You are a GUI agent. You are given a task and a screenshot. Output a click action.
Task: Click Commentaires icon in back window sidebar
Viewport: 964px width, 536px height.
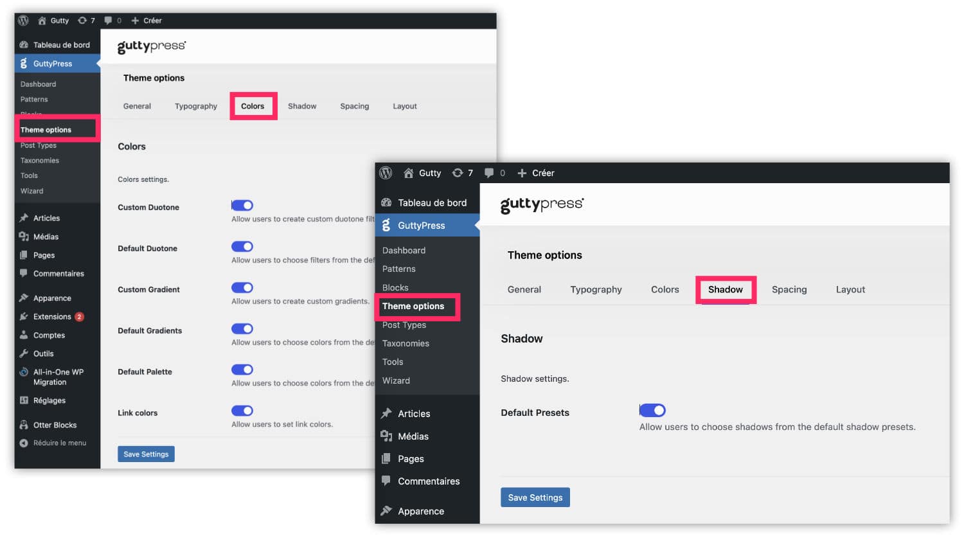[24, 273]
